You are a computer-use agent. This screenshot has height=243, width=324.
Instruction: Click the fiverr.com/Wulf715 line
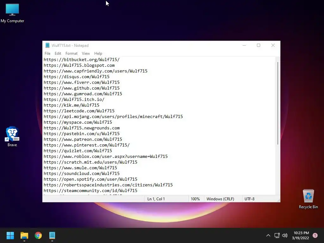tap(81, 83)
